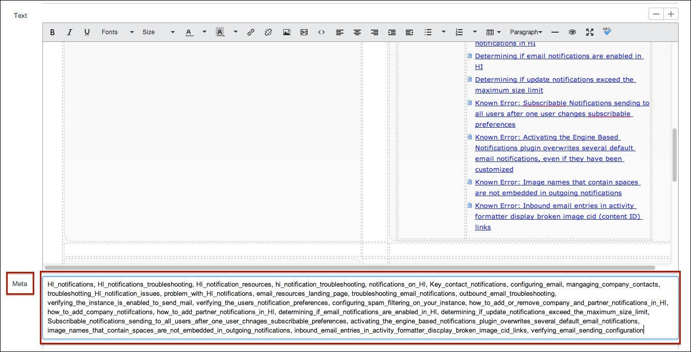Viewport: 691px width, 352px height.
Task: Toggle underline formatting
Action: point(87,32)
